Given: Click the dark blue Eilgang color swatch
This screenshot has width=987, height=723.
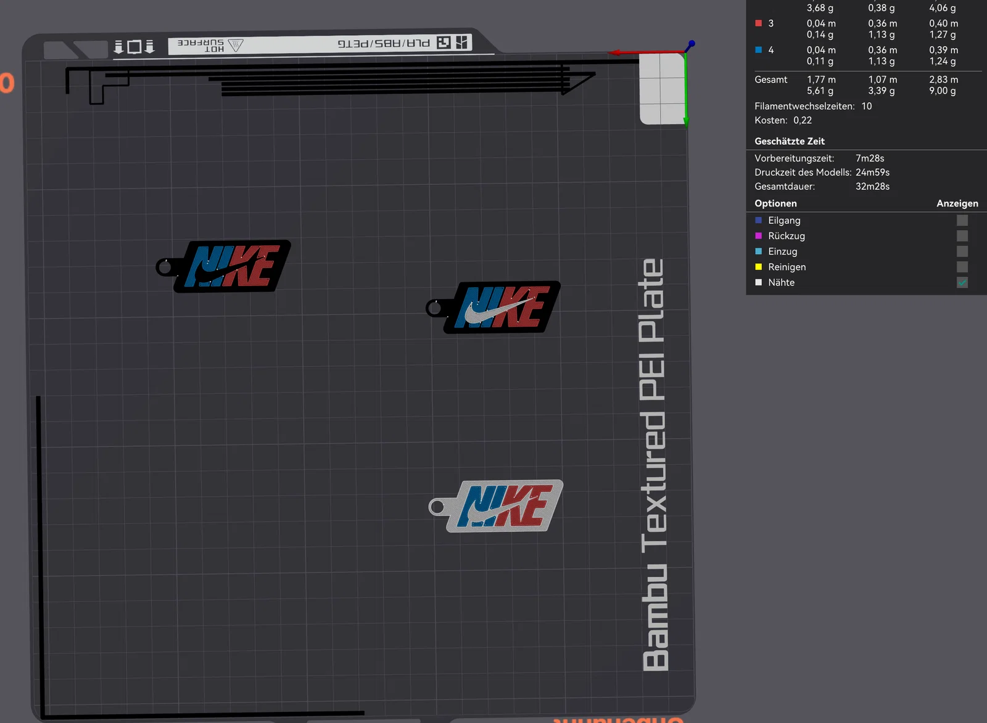Looking at the screenshot, I should click(x=759, y=220).
